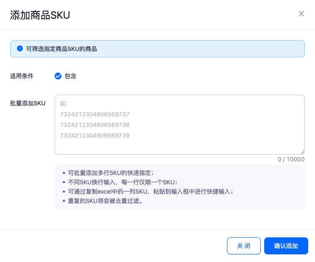Click the text area resize handle corner
This screenshot has width=315, height=262.
tap(302, 152)
